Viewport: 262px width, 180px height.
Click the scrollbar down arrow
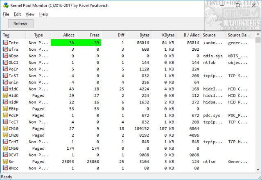tap(258, 169)
